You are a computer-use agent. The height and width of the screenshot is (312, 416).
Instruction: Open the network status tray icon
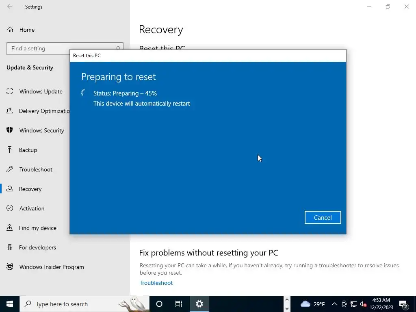pos(354,304)
